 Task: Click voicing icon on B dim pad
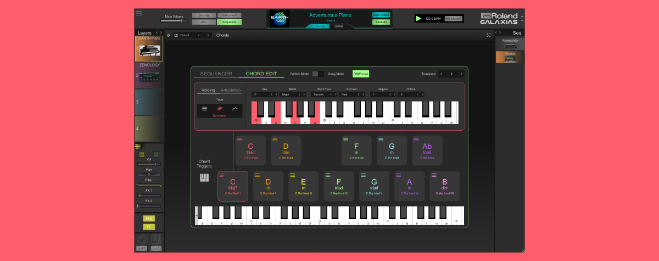pyautogui.click(x=434, y=175)
